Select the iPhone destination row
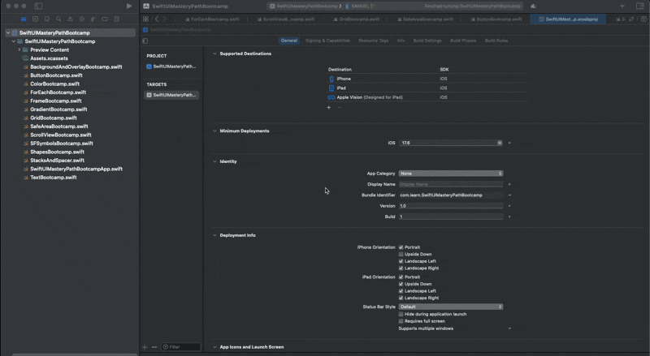The width and height of the screenshot is (650, 356). (427, 79)
